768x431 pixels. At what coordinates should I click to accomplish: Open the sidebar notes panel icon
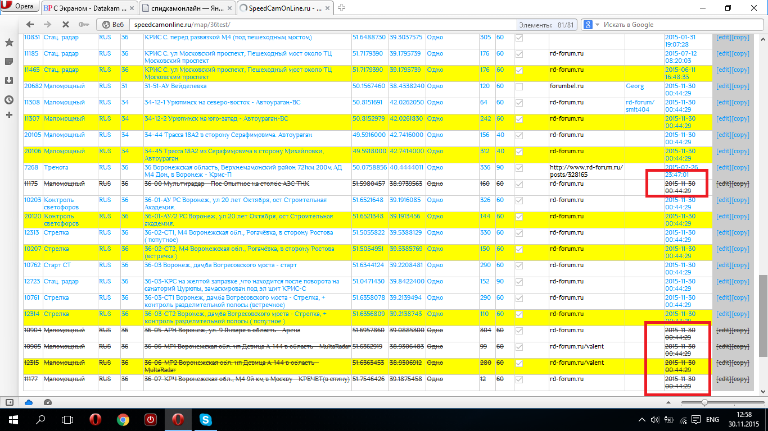(x=9, y=61)
